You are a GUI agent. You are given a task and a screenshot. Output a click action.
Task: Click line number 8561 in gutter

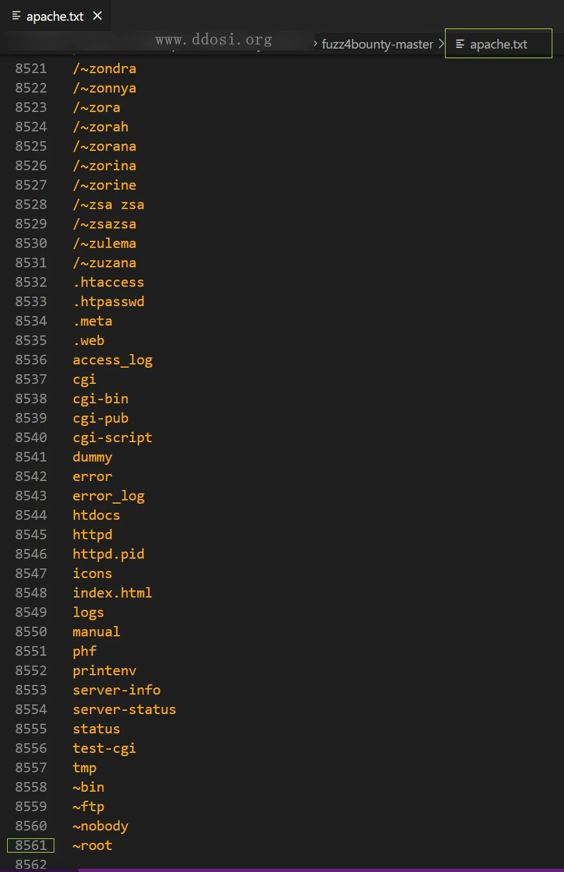pos(31,845)
